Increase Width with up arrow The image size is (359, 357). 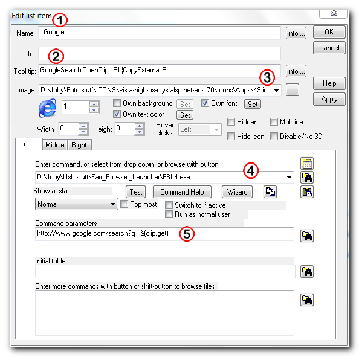(x=83, y=126)
